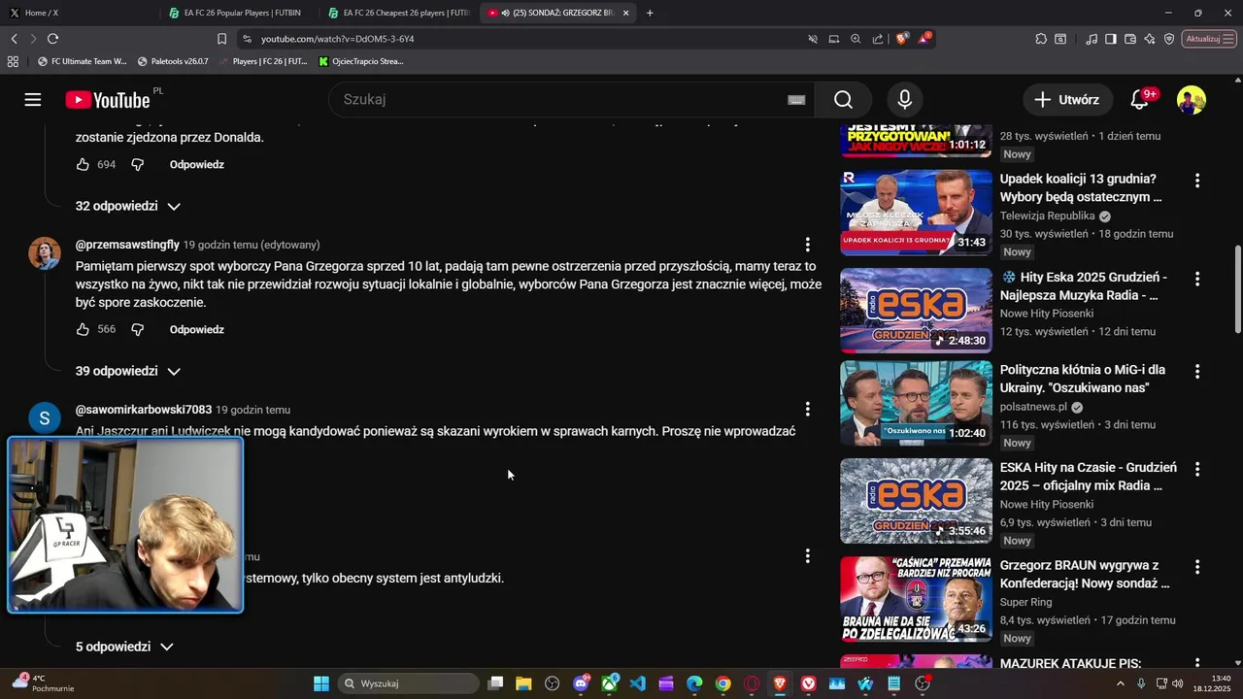Go to the YouTube home logo
Viewport: 1243px width, 699px height.
click(108, 100)
